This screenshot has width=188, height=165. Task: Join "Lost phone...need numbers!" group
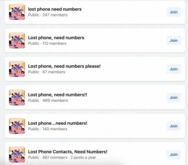174,126
